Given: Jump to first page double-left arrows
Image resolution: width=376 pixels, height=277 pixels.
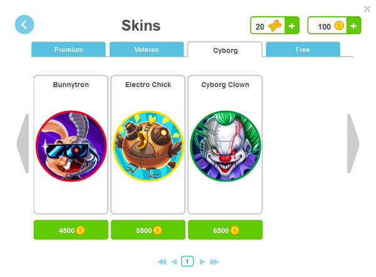Looking at the screenshot, I should point(162,262).
